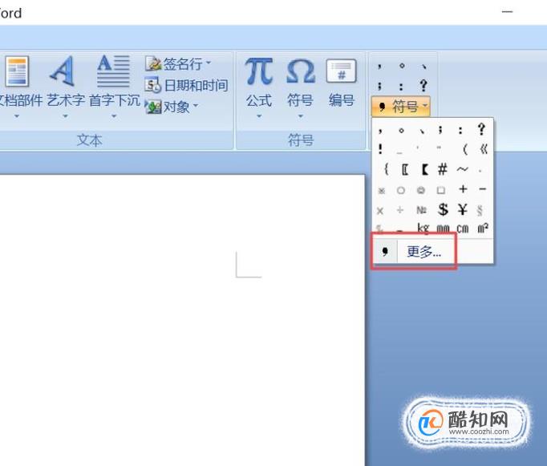This screenshot has width=547, height=466.
Task: Insert the # hash symbol
Action: point(443,169)
